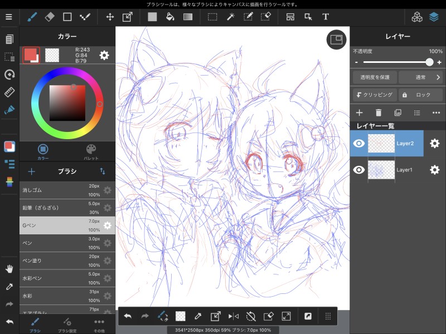Screen dimensions: 446x334
Task: Click the transparent color swatch
Action: [x=52, y=55]
